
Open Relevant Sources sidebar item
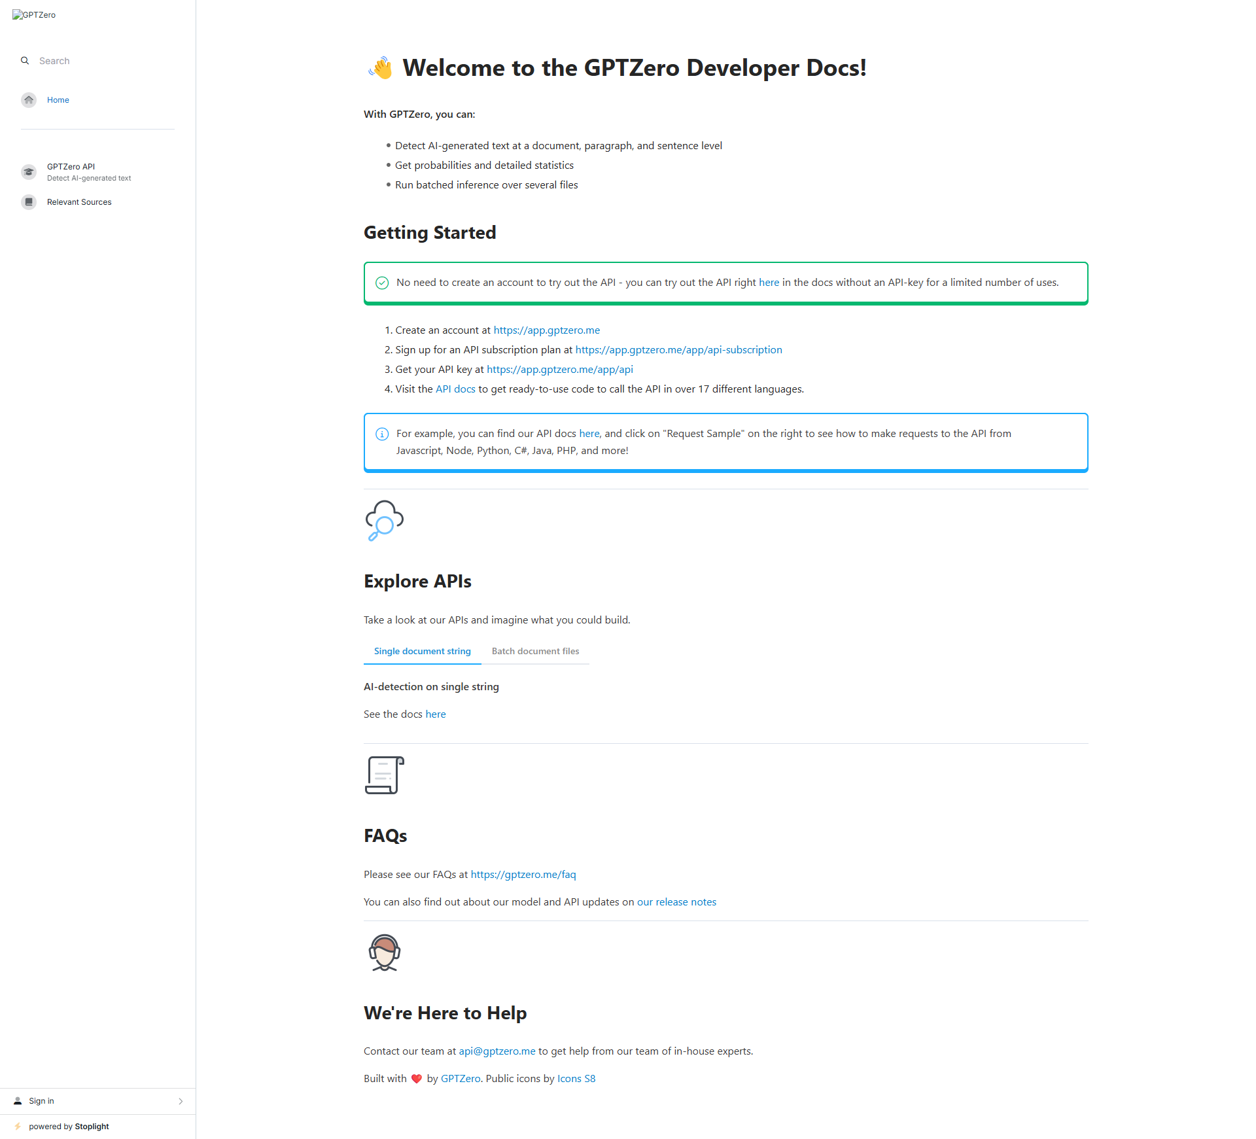pyautogui.click(x=79, y=202)
